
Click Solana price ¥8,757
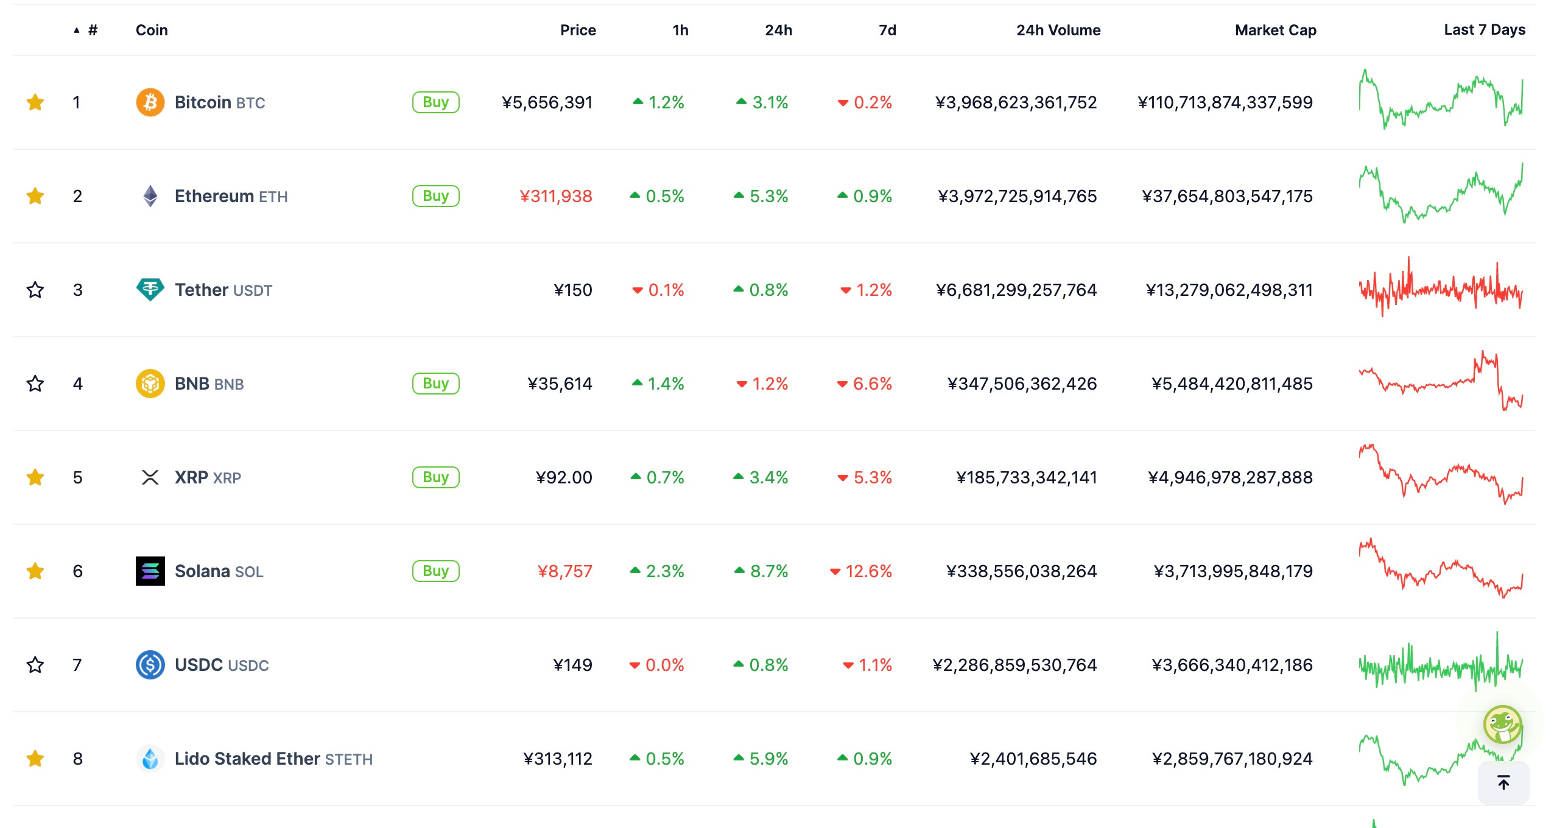click(564, 571)
